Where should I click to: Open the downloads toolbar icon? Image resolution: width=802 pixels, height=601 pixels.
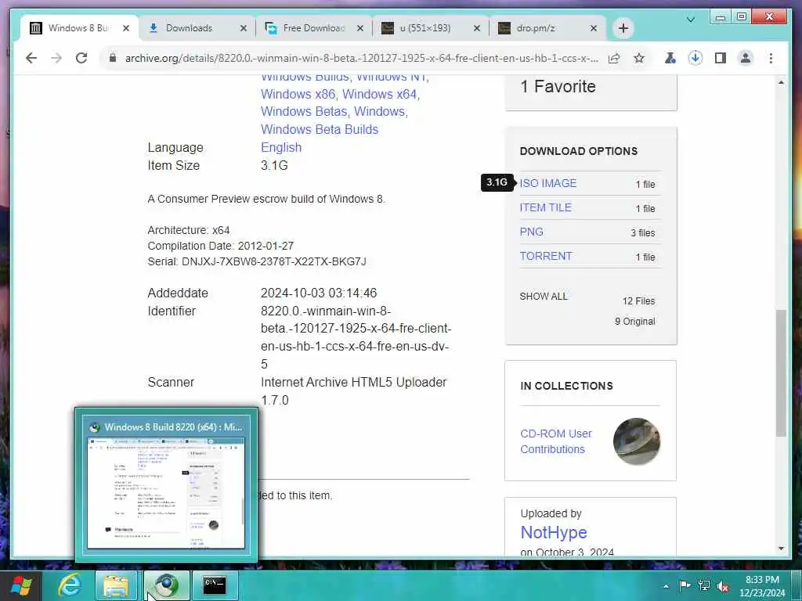[x=695, y=58]
